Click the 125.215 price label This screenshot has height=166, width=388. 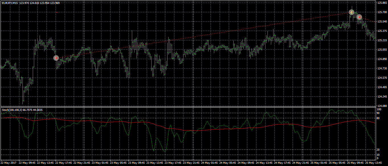point(382,40)
